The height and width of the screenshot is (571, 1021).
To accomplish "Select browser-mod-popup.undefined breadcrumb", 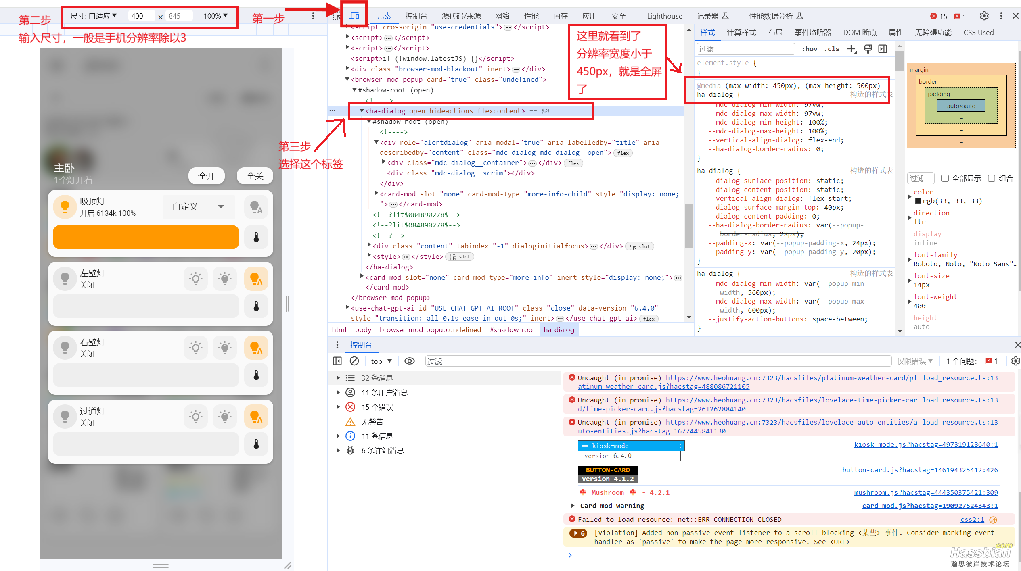I will point(430,329).
